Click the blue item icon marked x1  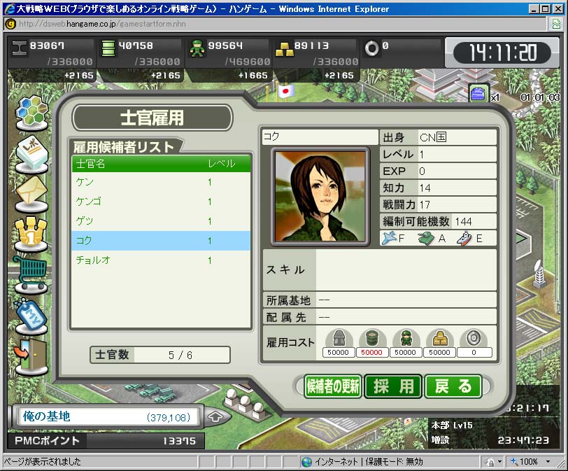pos(478,93)
